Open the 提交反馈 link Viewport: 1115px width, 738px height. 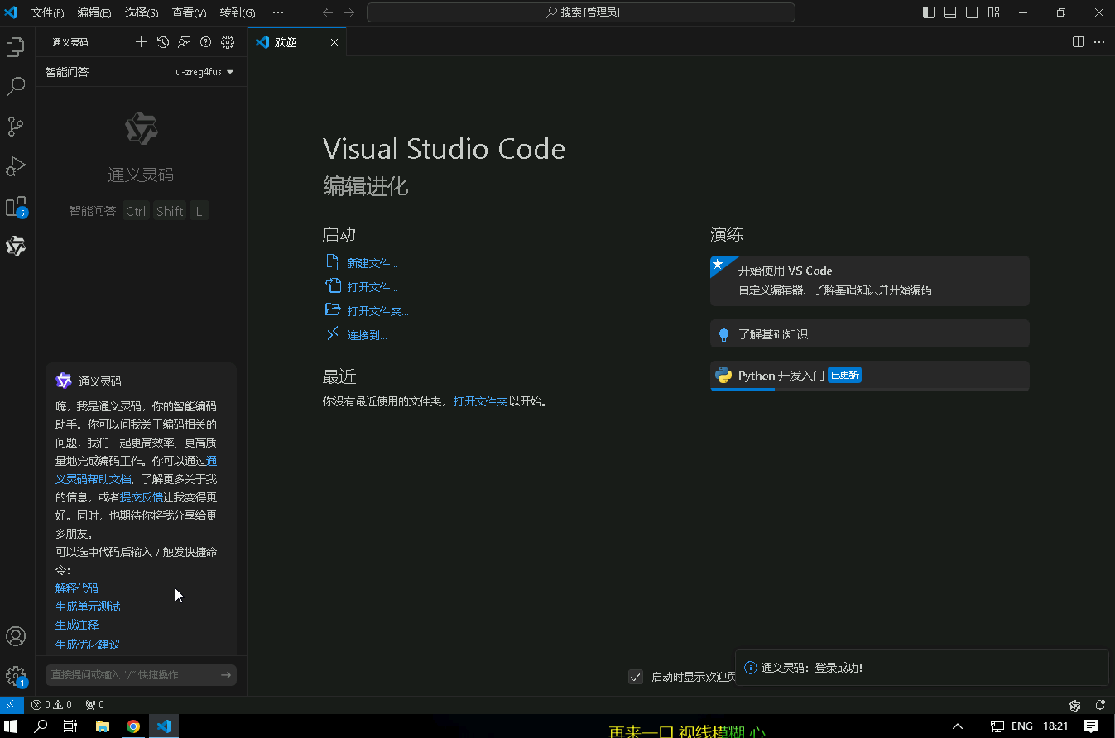click(x=141, y=497)
